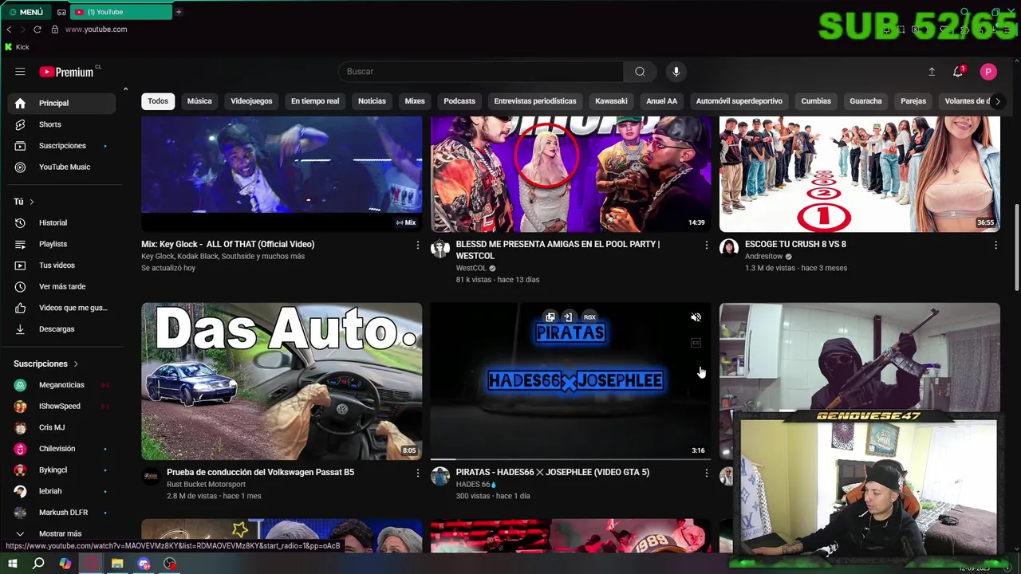Open Kick bookmark
This screenshot has width=1021, height=574.
tap(17, 47)
